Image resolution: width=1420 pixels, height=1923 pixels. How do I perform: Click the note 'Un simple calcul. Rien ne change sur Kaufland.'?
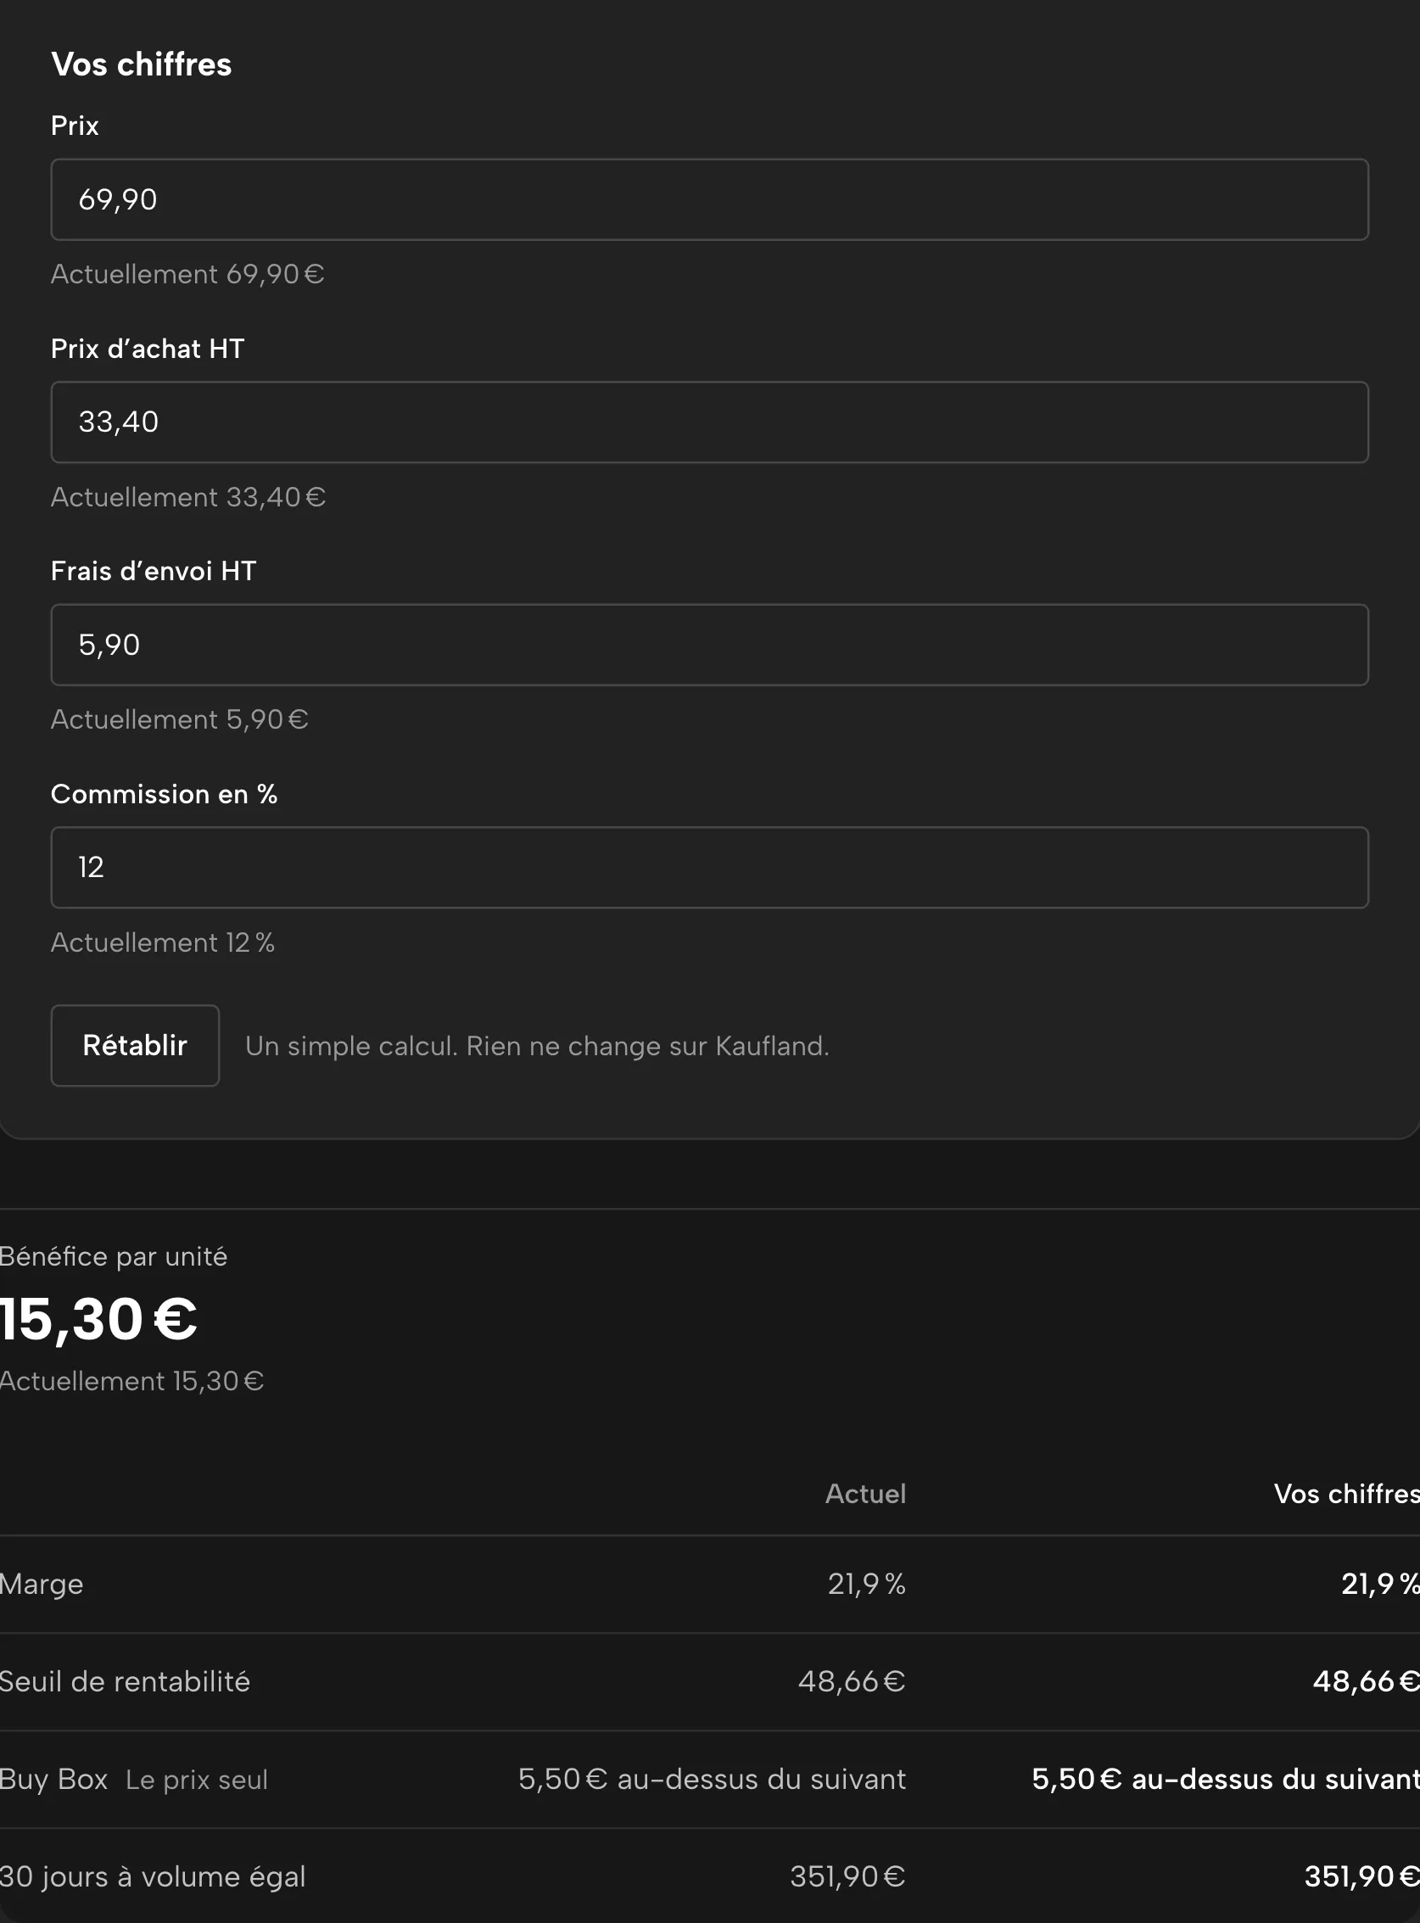click(x=537, y=1046)
